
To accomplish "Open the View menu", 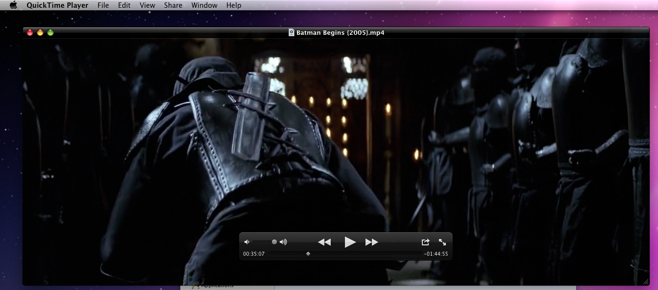I will point(147,5).
